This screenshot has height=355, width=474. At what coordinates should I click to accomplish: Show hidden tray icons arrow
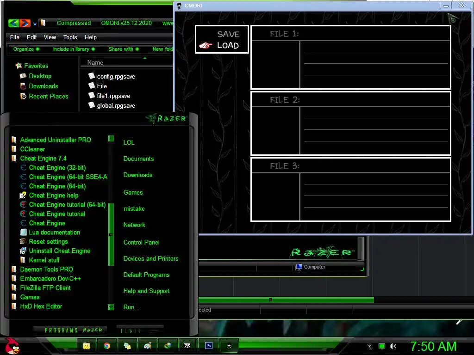pos(370,347)
